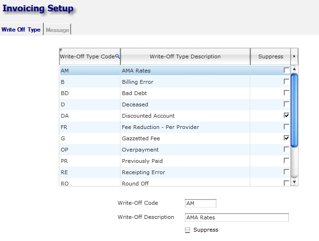
Task: Select the G code cell
Action: tap(90, 138)
